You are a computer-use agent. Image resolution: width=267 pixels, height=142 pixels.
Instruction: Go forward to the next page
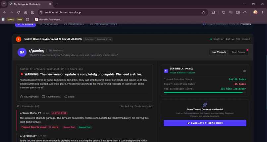tap(12, 12)
